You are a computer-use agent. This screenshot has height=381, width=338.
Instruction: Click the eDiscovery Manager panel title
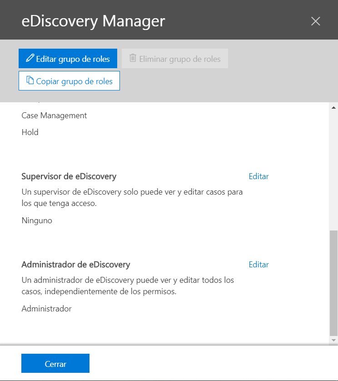coord(93,21)
